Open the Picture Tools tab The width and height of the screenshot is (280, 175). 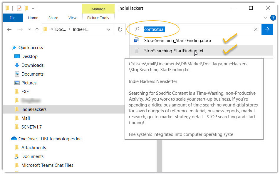click(x=98, y=18)
